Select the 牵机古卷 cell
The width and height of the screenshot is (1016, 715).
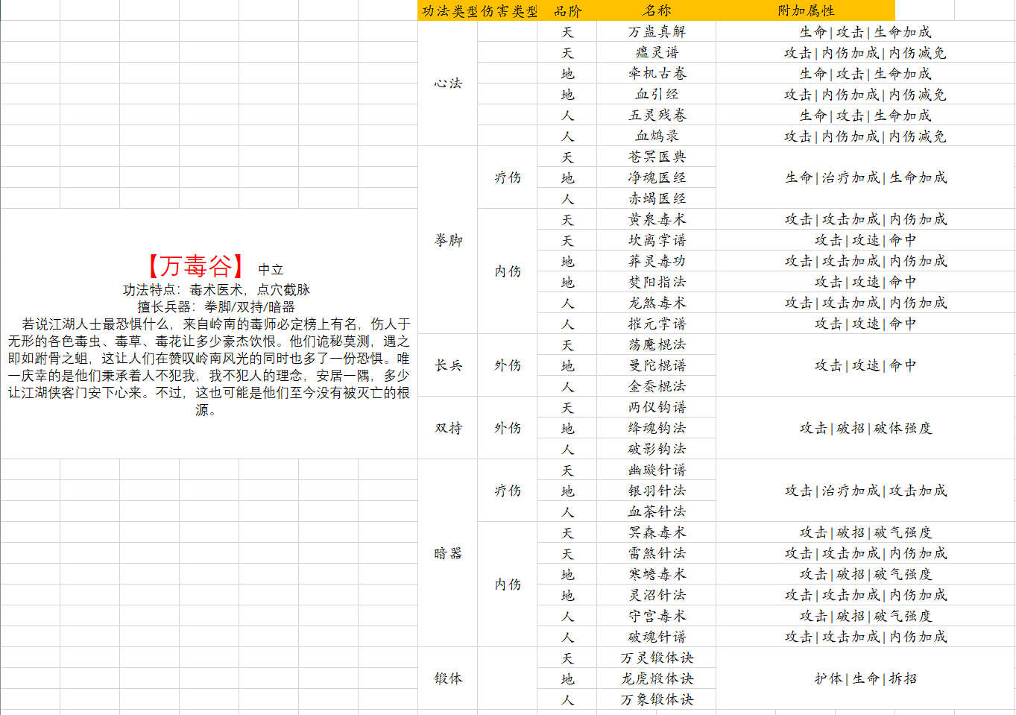657,73
